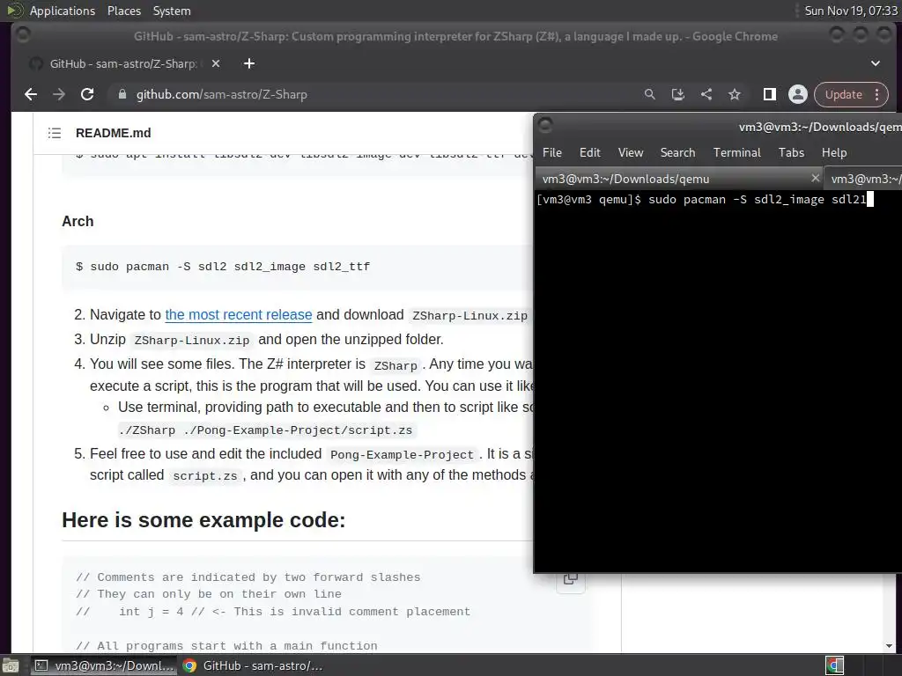Click the tray icon in bottom panel
The height and width of the screenshot is (676, 902).
click(x=835, y=665)
